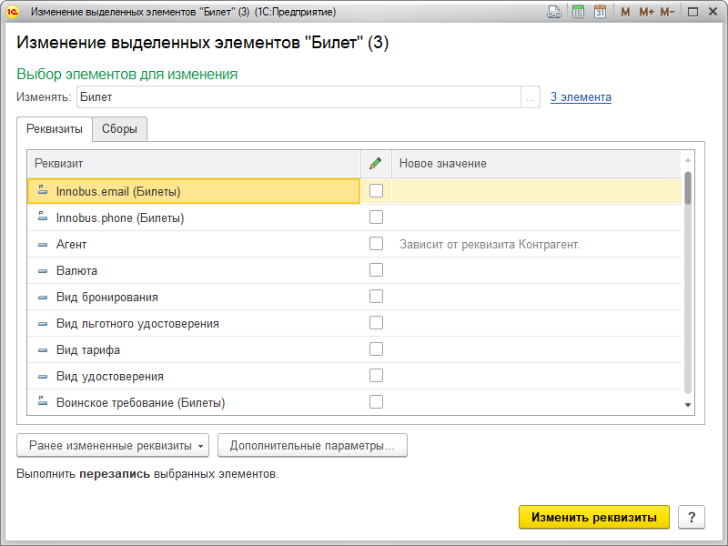Screen dimensions: 728x546
Task: Select the Реквизиты tab
Action: tap(55, 129)
